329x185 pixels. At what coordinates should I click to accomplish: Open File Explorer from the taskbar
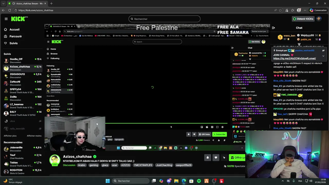point(176,181)
